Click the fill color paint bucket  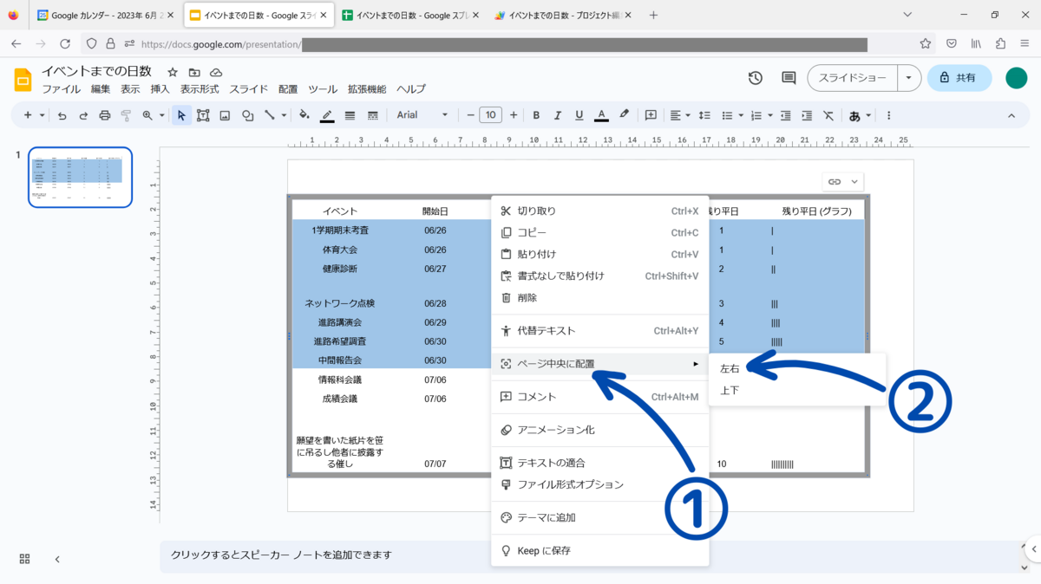pyautogui.click(x=304, y=115)
